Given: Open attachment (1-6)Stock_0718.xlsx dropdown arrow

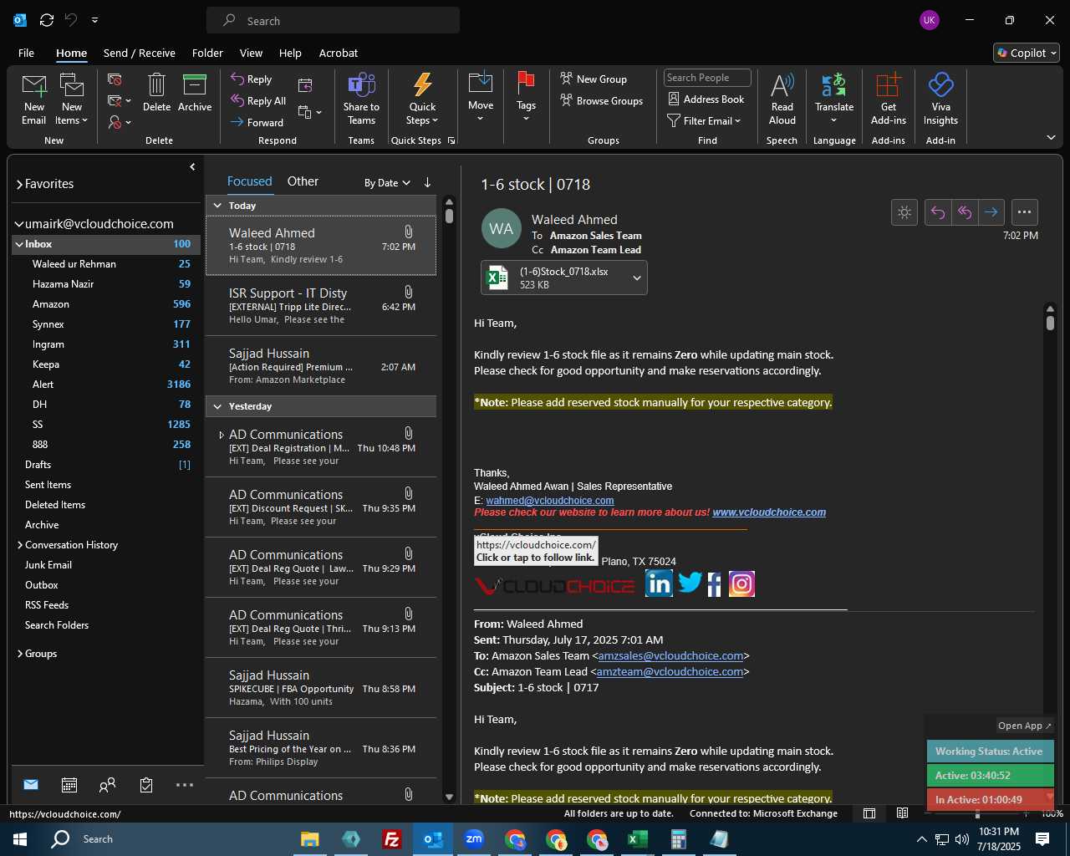Looking at the screenshot, I should (x=637, y=278).
